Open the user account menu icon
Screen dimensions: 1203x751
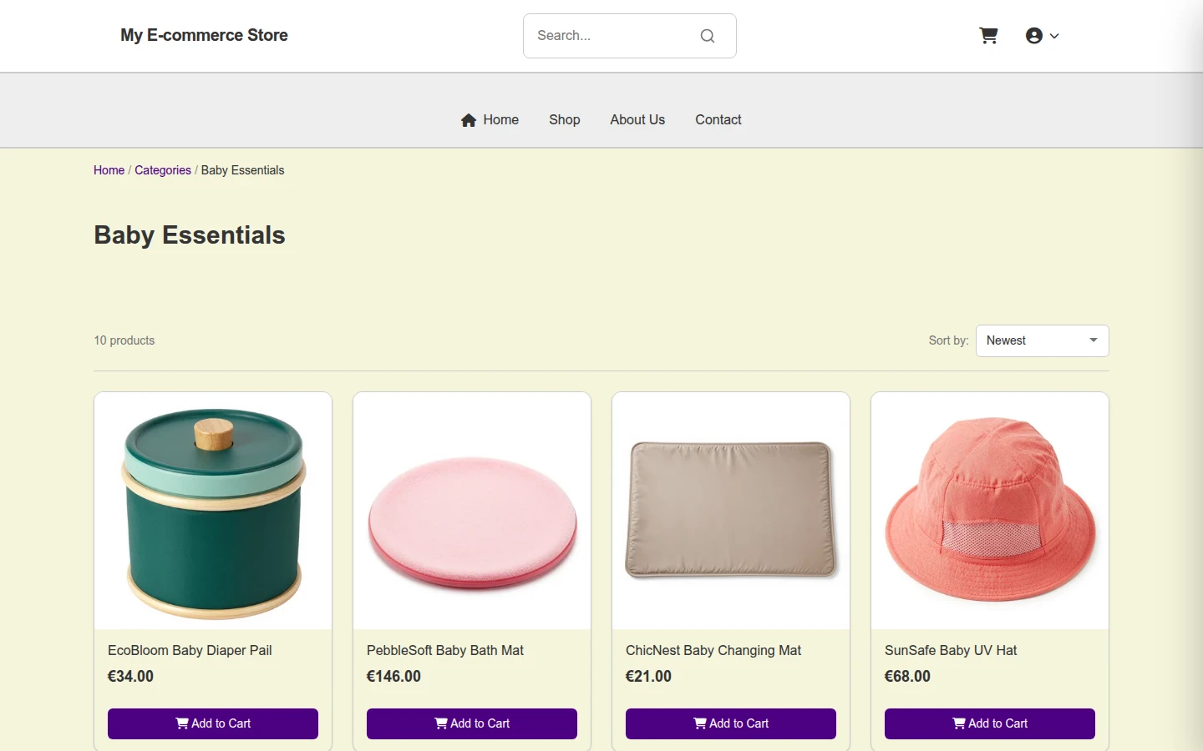click(x=1034, y=36)
